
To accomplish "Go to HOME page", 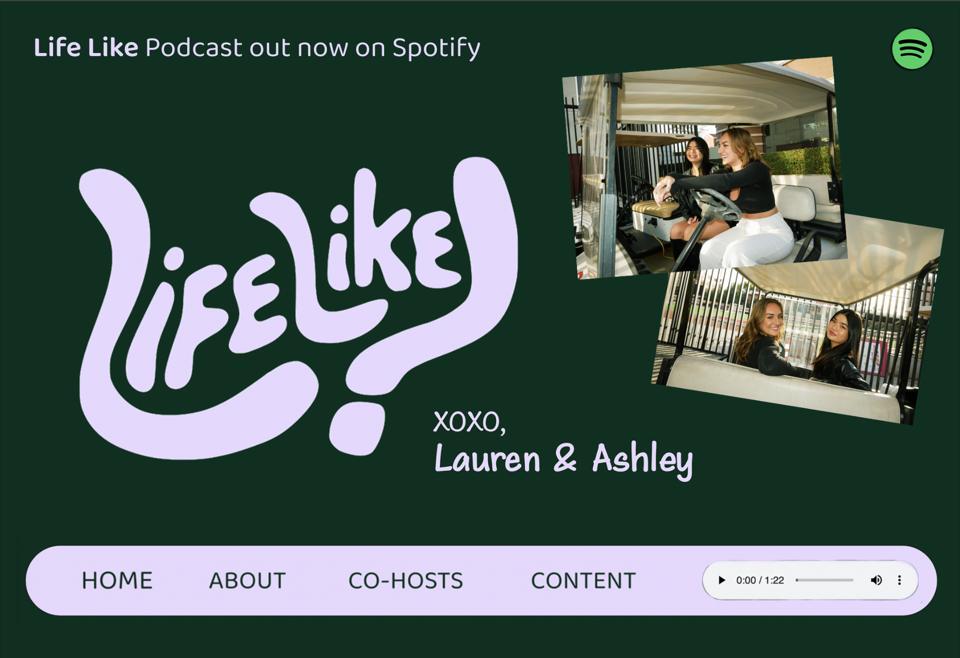I will 117,581.
